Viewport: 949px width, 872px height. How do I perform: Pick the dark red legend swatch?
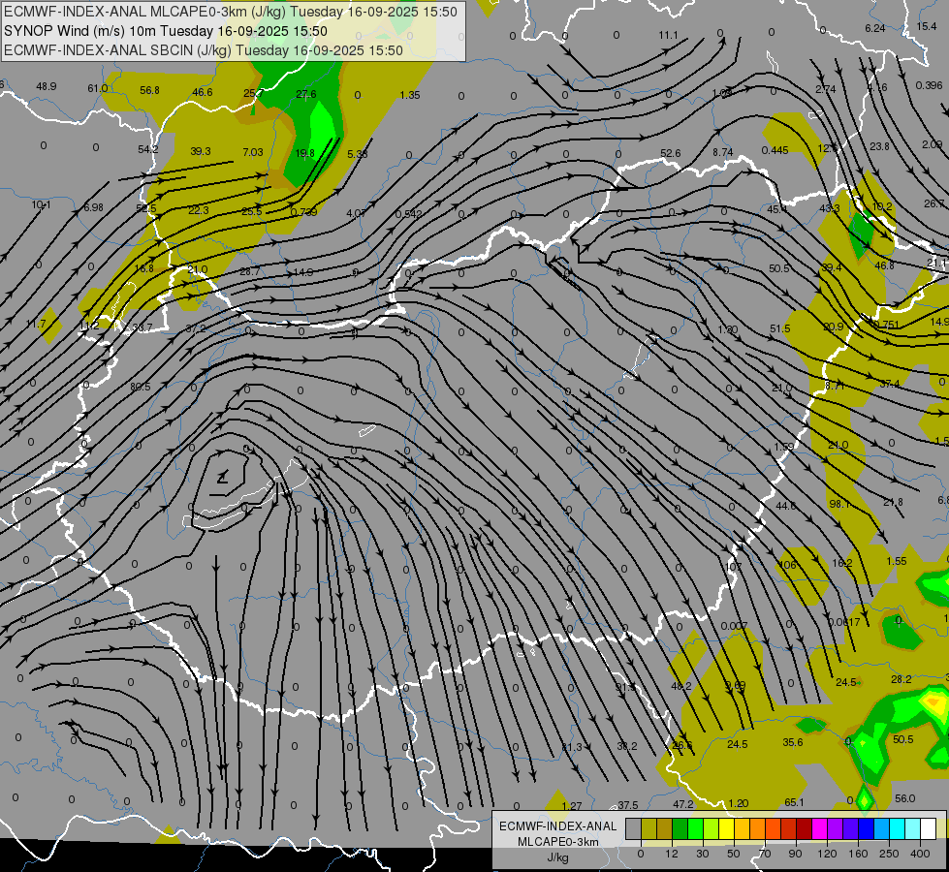click(804, 828)
